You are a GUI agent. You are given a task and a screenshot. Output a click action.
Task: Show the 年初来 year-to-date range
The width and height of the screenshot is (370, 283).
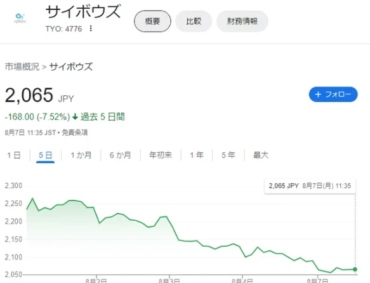(x=161, y=155)
